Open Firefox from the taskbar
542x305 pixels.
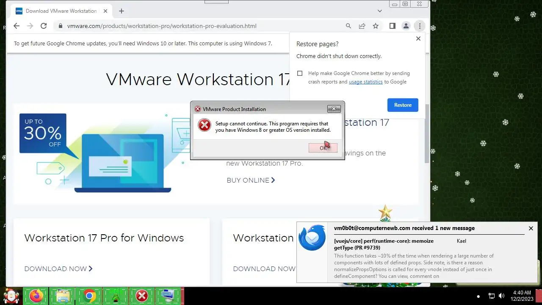[x=36, y=296]
